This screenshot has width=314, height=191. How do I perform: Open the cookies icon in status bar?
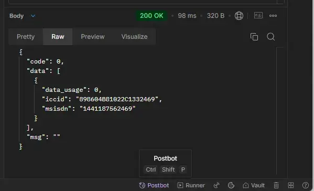(x=231, y=185)
